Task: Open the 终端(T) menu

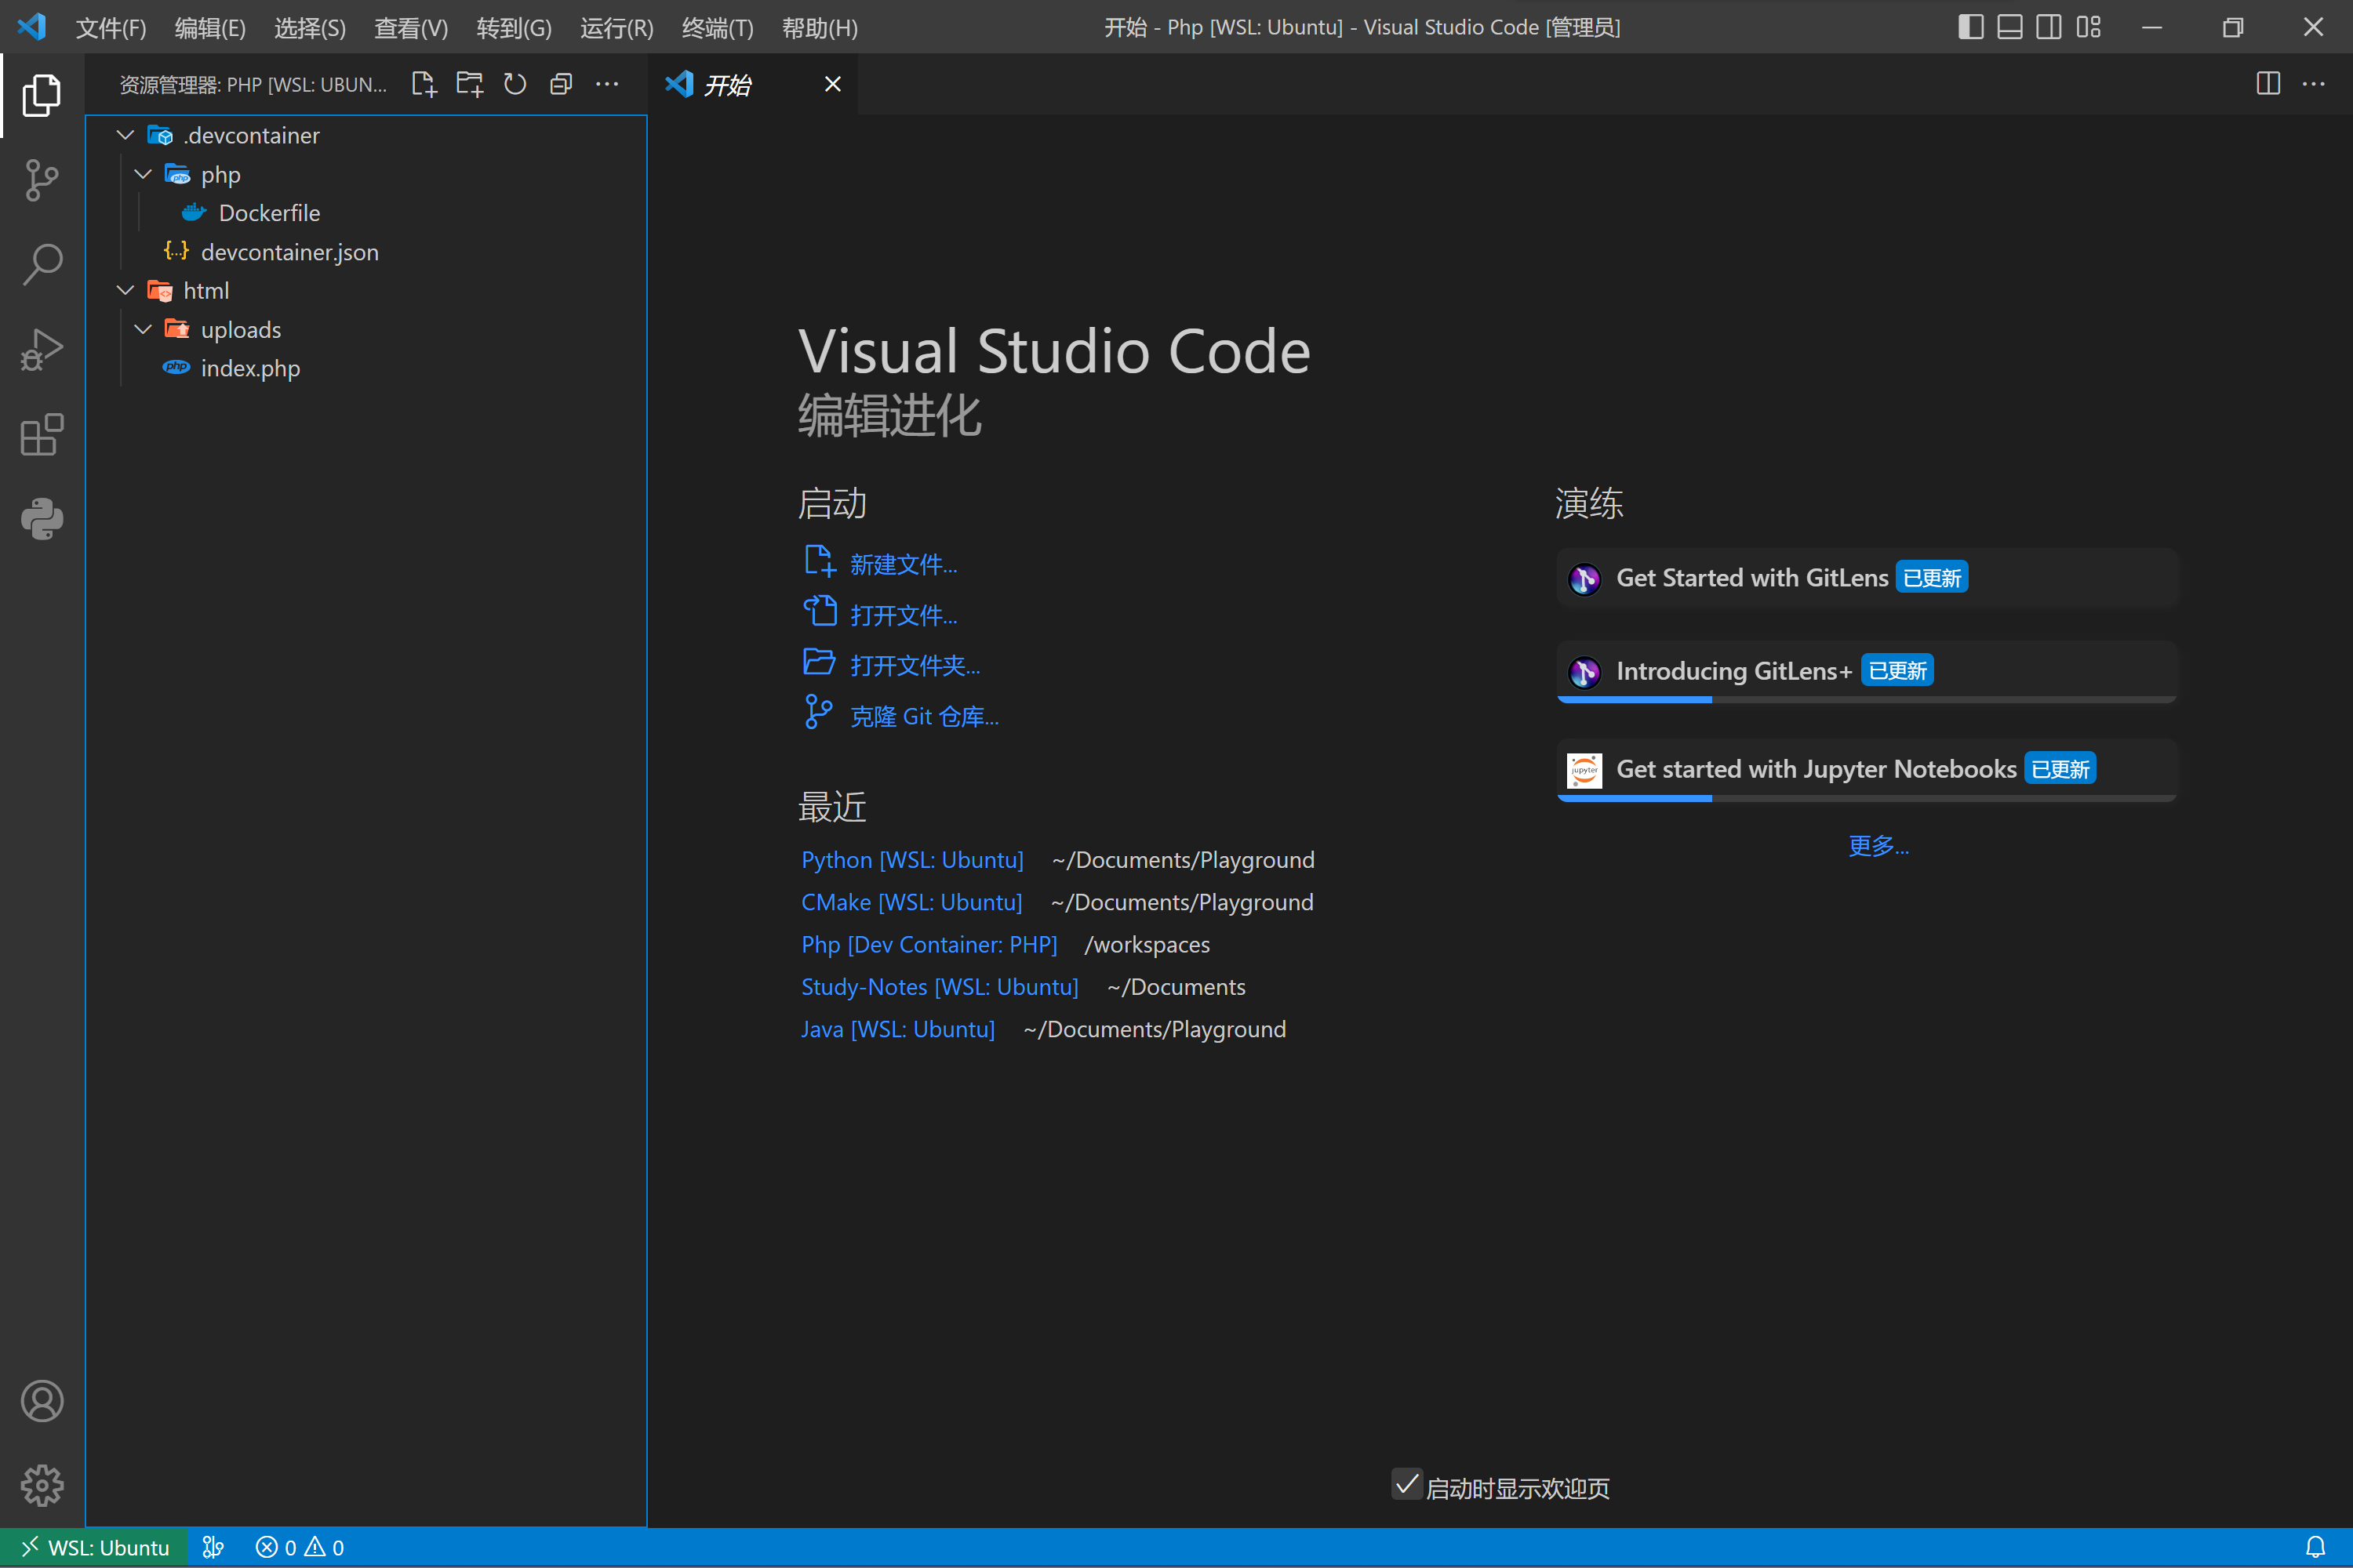Action: pos(716,28)
